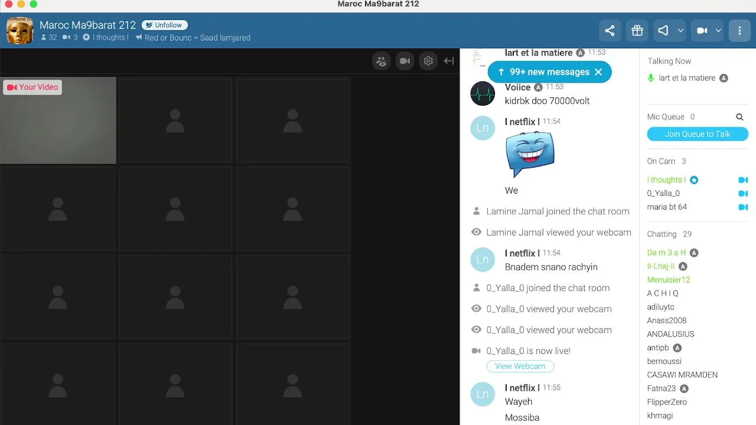Click camera icon next to 0_Yalla_0

743,194
